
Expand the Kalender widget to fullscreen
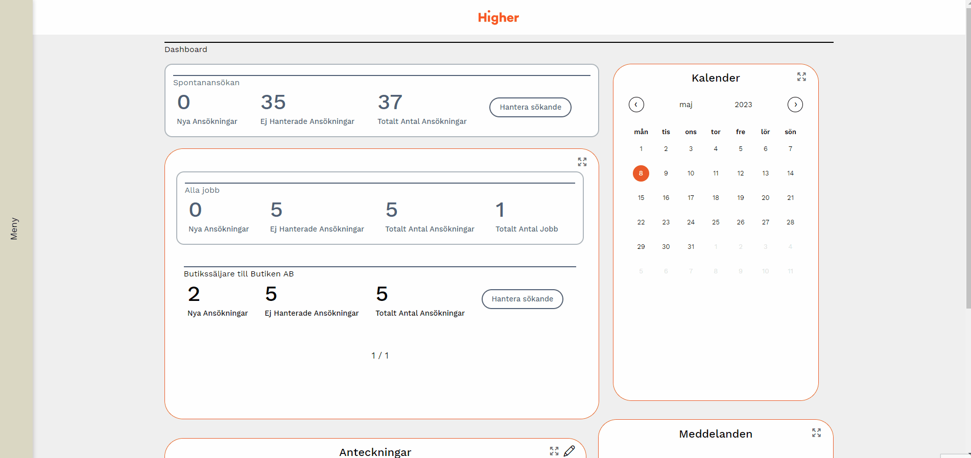801,77
